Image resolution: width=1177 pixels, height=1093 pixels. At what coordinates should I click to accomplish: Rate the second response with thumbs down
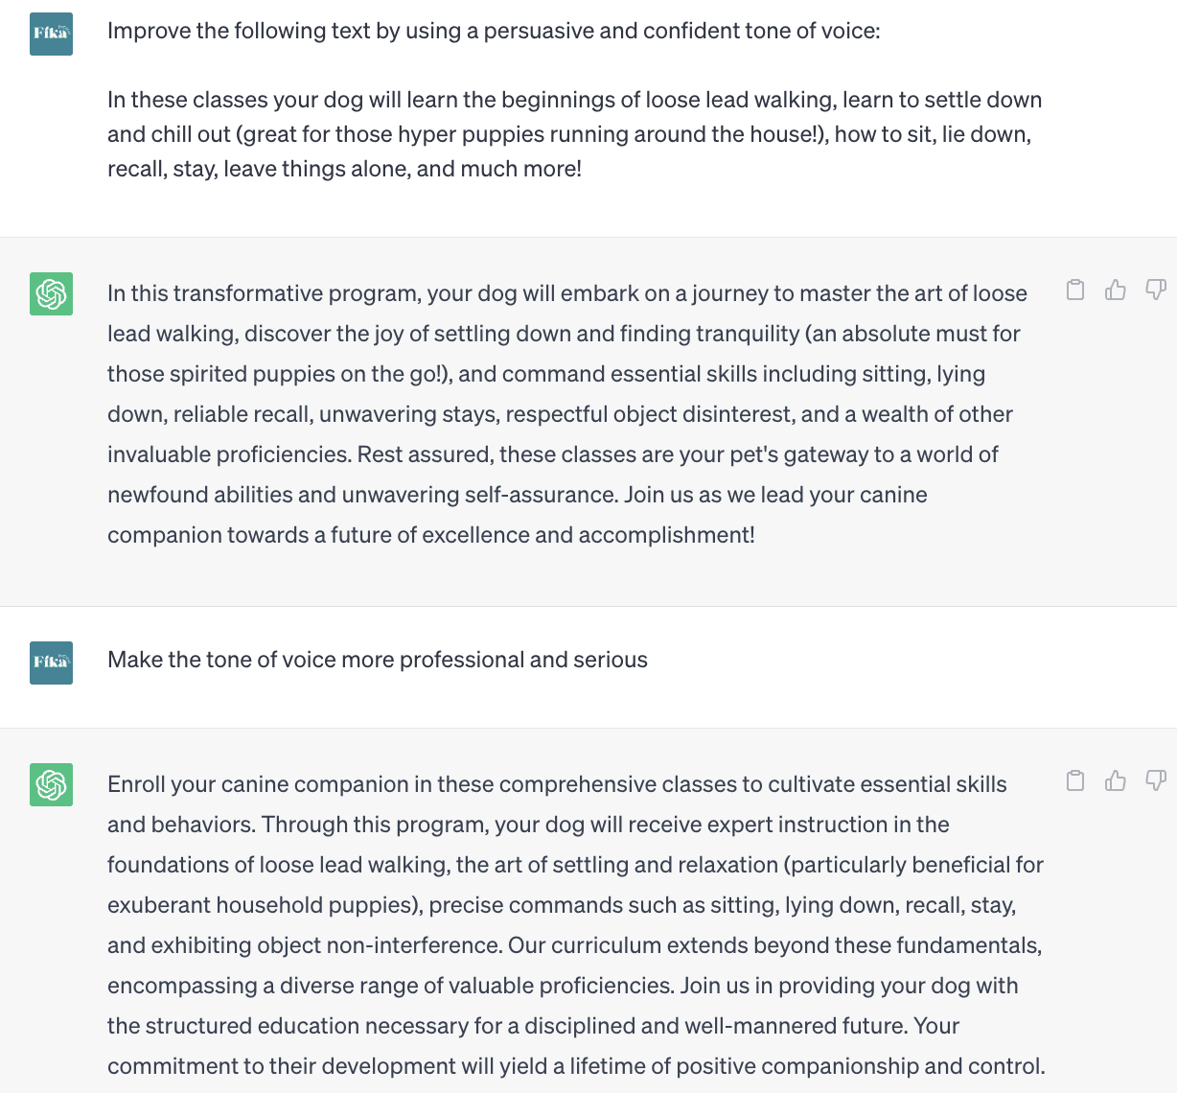(x=1155, y=779)
